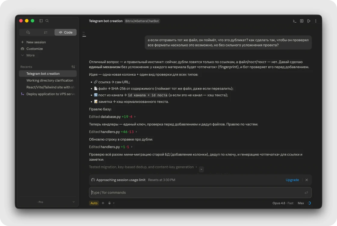Toggle the Auto mode button
This screenshot has height=226, width=337.
click(94, 203)
